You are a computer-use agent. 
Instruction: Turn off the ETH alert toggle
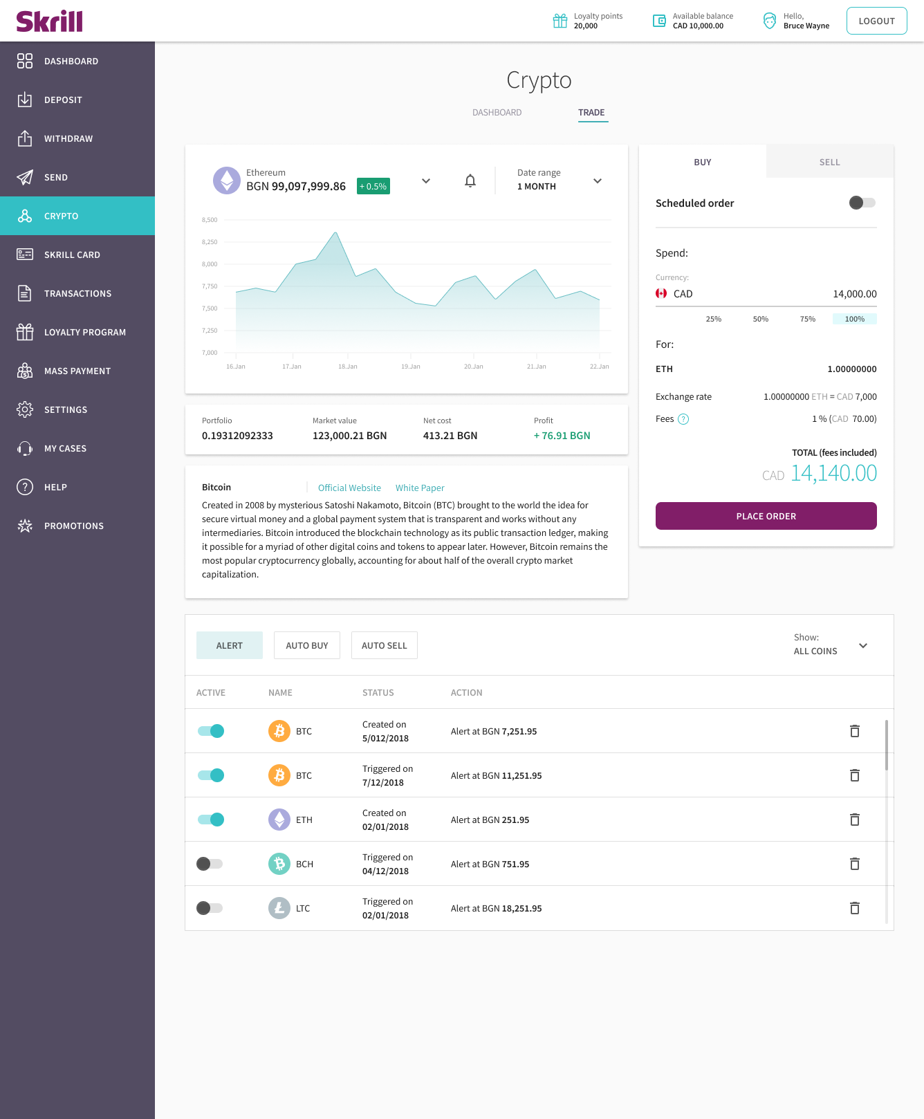211,820
